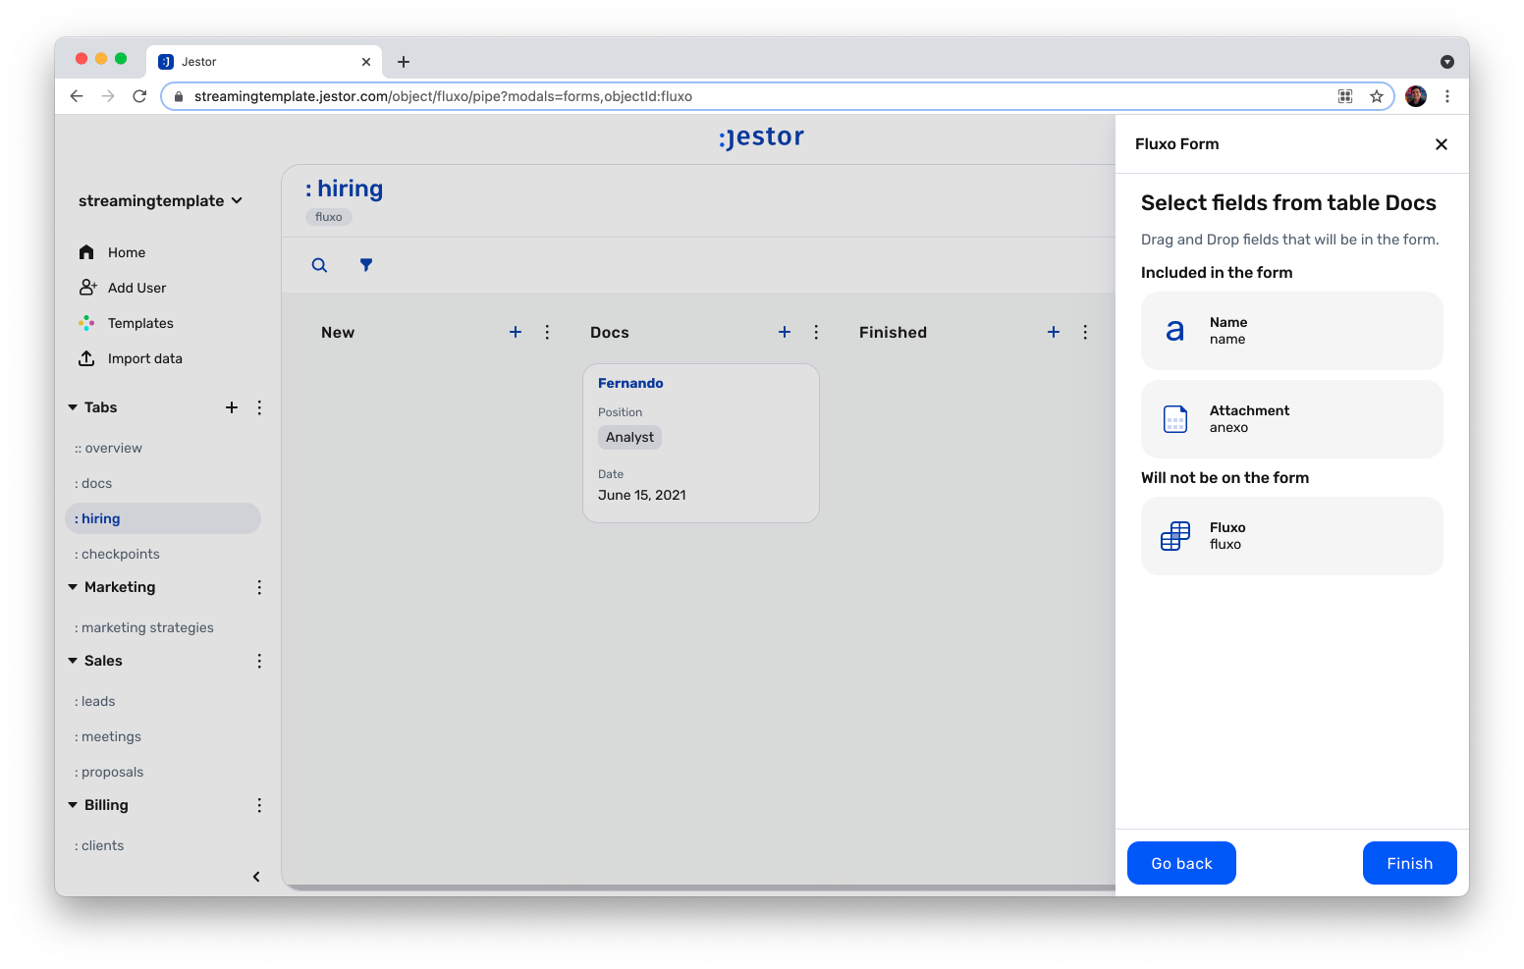This screenshot has height=969, width=1524.
Task: Open new browser tab
Action: coord(404,62)
